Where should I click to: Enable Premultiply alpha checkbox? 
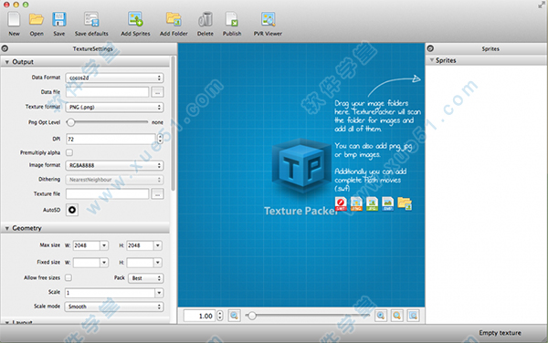tap(69, 152)
